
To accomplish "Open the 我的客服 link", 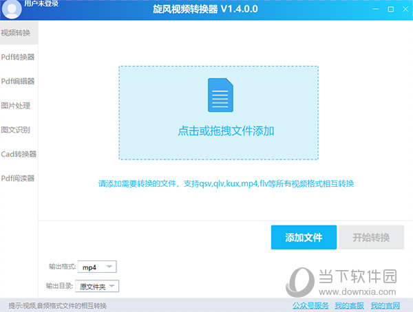I will point(349,306).
